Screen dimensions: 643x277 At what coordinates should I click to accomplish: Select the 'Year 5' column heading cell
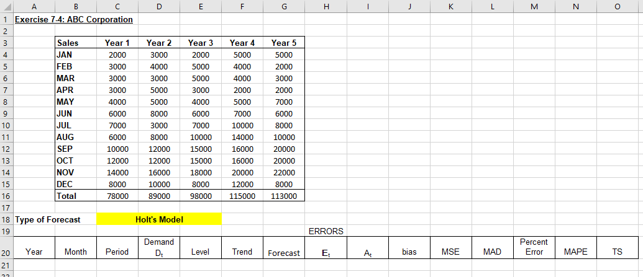(x=284, y=43)
